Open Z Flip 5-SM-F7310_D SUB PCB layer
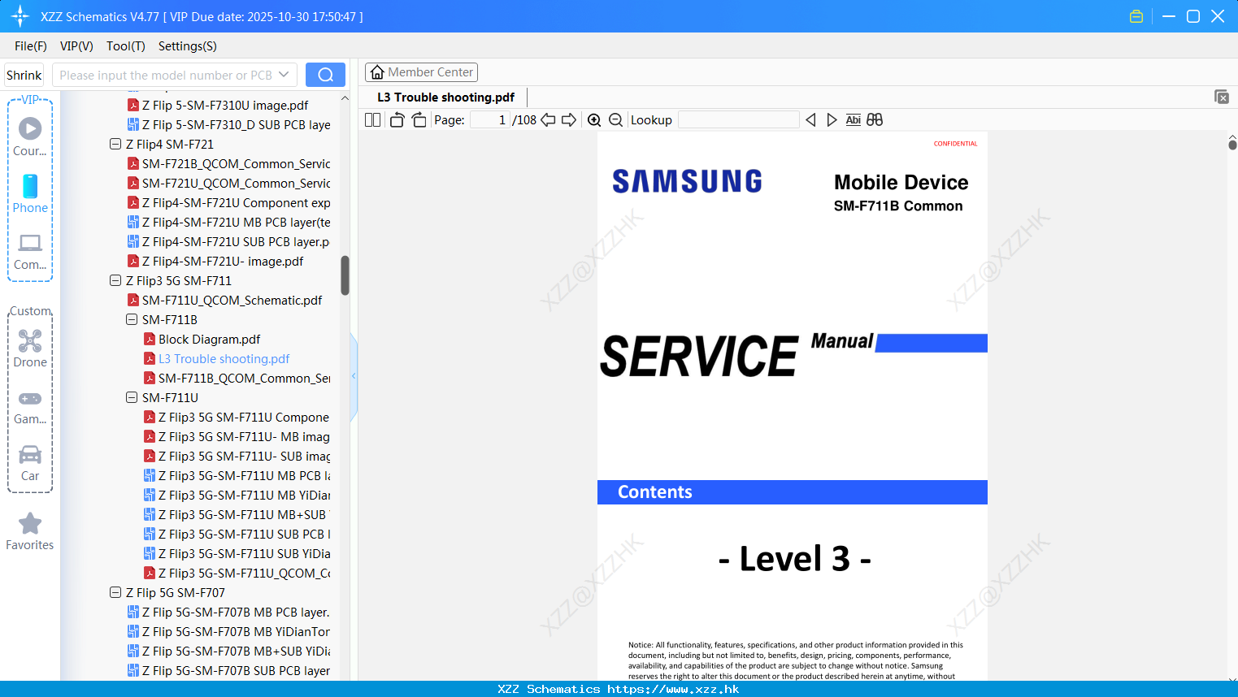Screen dimensions: 1238x697 click(x=236, y=124)
